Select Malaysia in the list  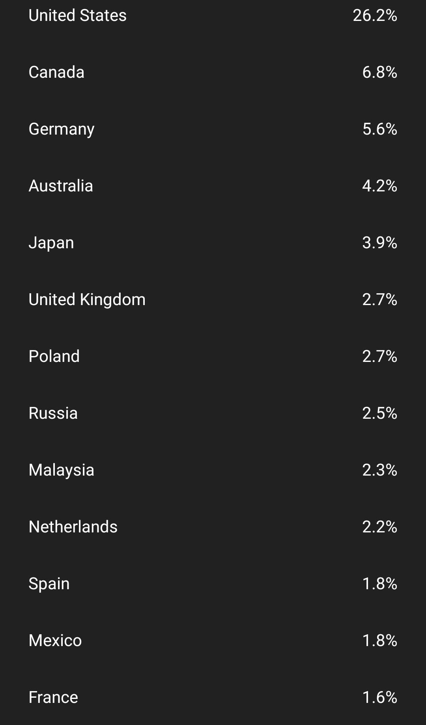[x=62, y=470]
